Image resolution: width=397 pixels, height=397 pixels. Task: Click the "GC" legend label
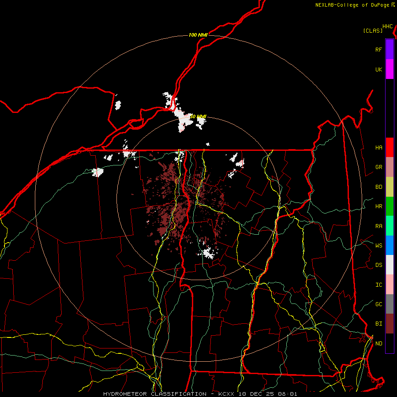tap(378, 304)
